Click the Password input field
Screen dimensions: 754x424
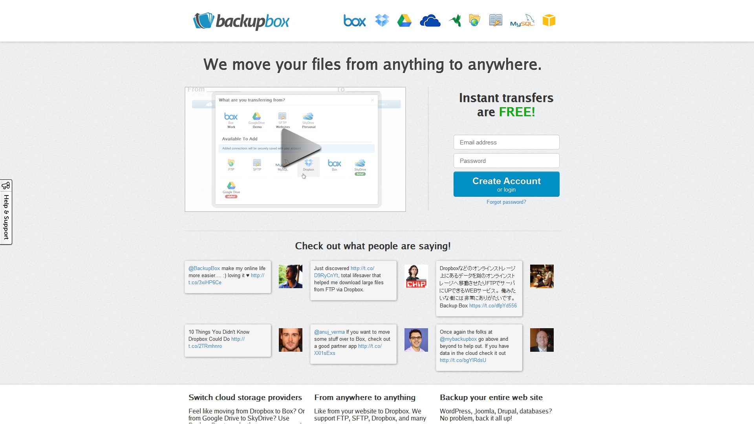506,161
